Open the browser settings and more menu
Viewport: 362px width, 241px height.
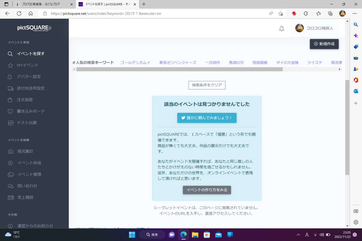click(x=355, y=14)
